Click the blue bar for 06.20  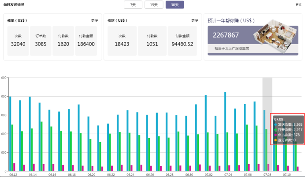(x=89, y=144)
